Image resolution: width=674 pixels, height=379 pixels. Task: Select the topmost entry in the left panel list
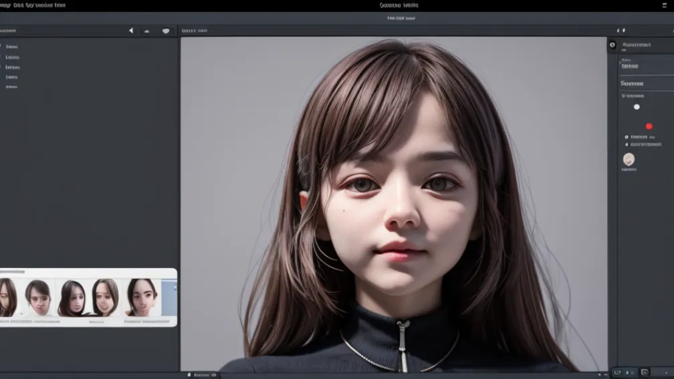click(11, 46)
